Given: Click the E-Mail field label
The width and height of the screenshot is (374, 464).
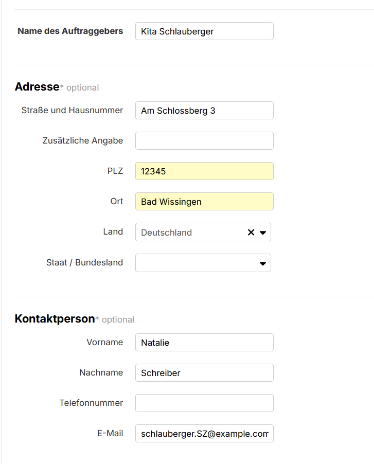Looking at the screenshot, I should click(x=110, y=433).
